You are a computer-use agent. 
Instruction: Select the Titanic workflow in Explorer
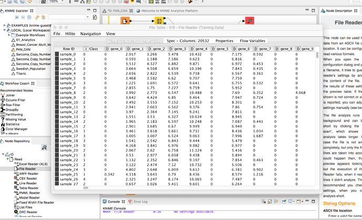(21, 74)
